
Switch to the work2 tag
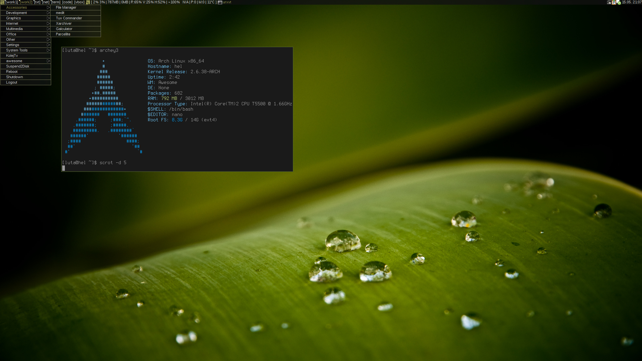click(x=26, y=2)
